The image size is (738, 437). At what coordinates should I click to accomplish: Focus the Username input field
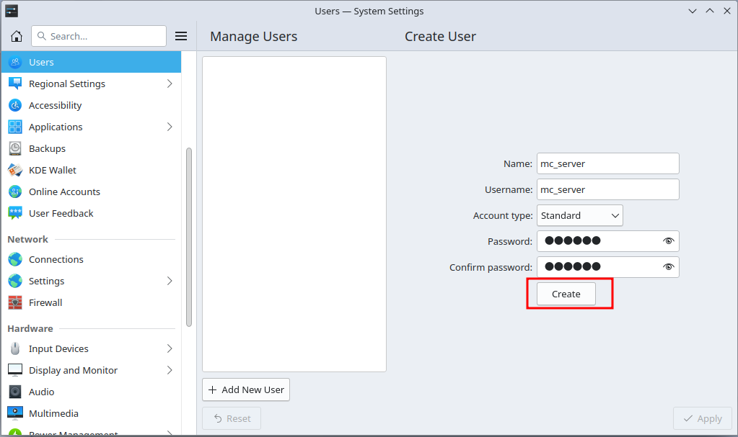tap(607, 189)
